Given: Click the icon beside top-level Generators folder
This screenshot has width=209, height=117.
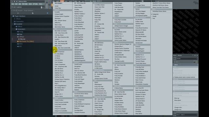Looking at the screenshot, I should click(15, 21).
